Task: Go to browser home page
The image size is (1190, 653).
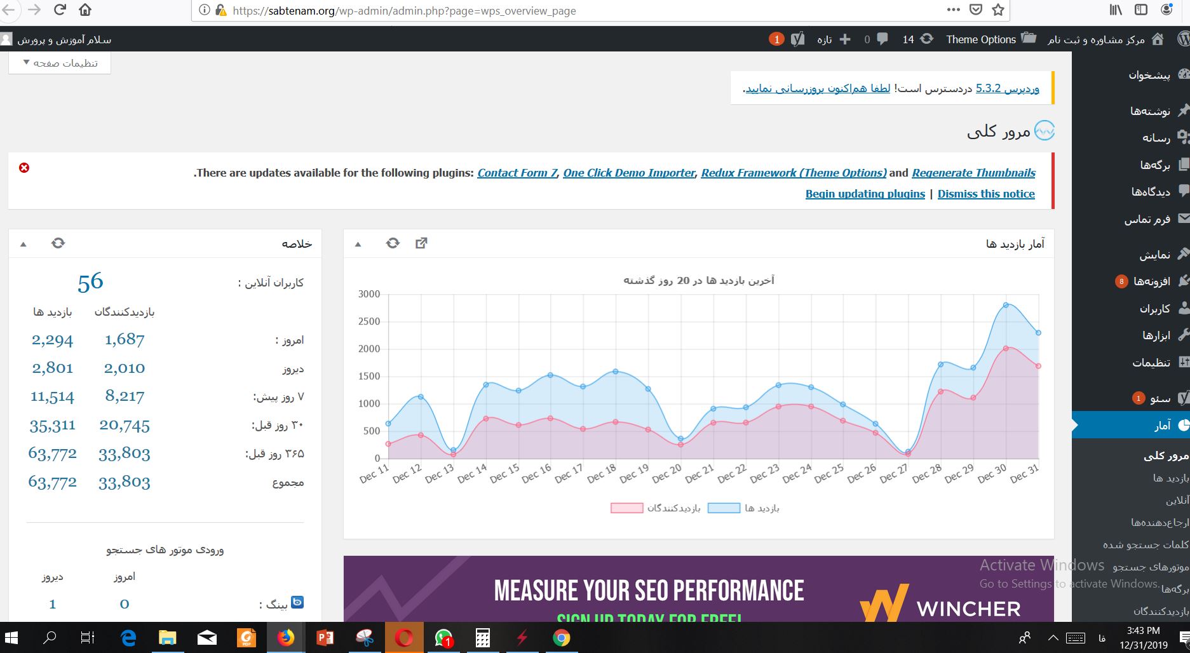Action: 85,10
